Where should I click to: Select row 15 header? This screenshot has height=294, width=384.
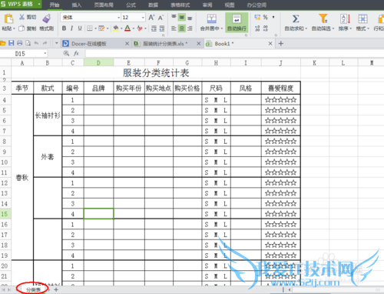pos(5,214)
